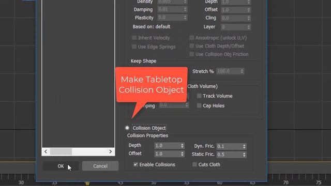Click frame 70 on the timeline
This screenshot has width=331, height=186.
(285, 182)
